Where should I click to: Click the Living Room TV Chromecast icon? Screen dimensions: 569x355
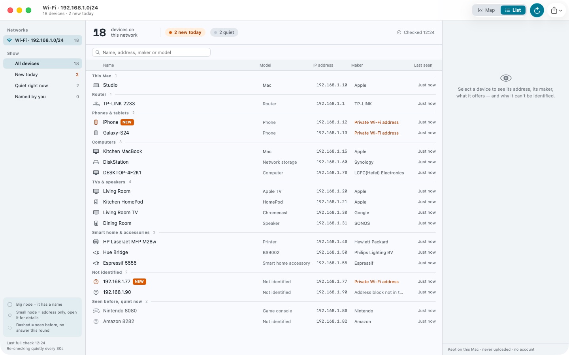click(x=96, y=213)
